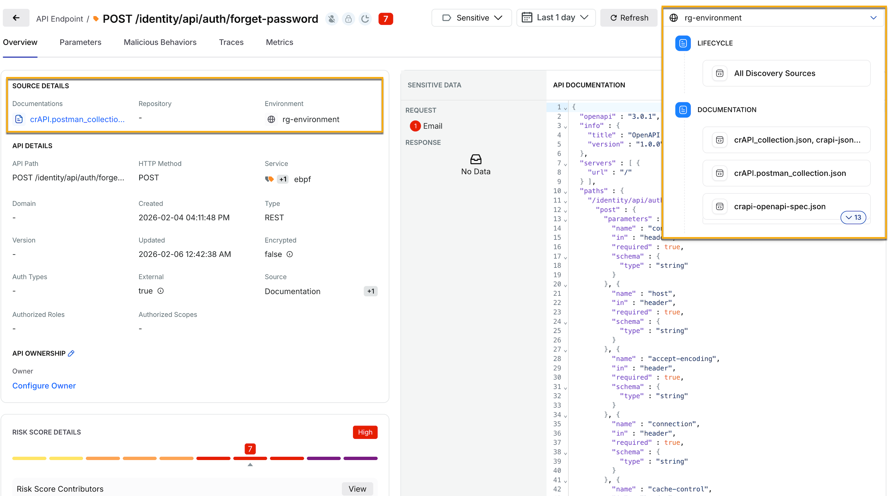This screenshot has width=892, height=496.
Task: Open the Last 1 day time range dropdown
Action: pos(556,18)
